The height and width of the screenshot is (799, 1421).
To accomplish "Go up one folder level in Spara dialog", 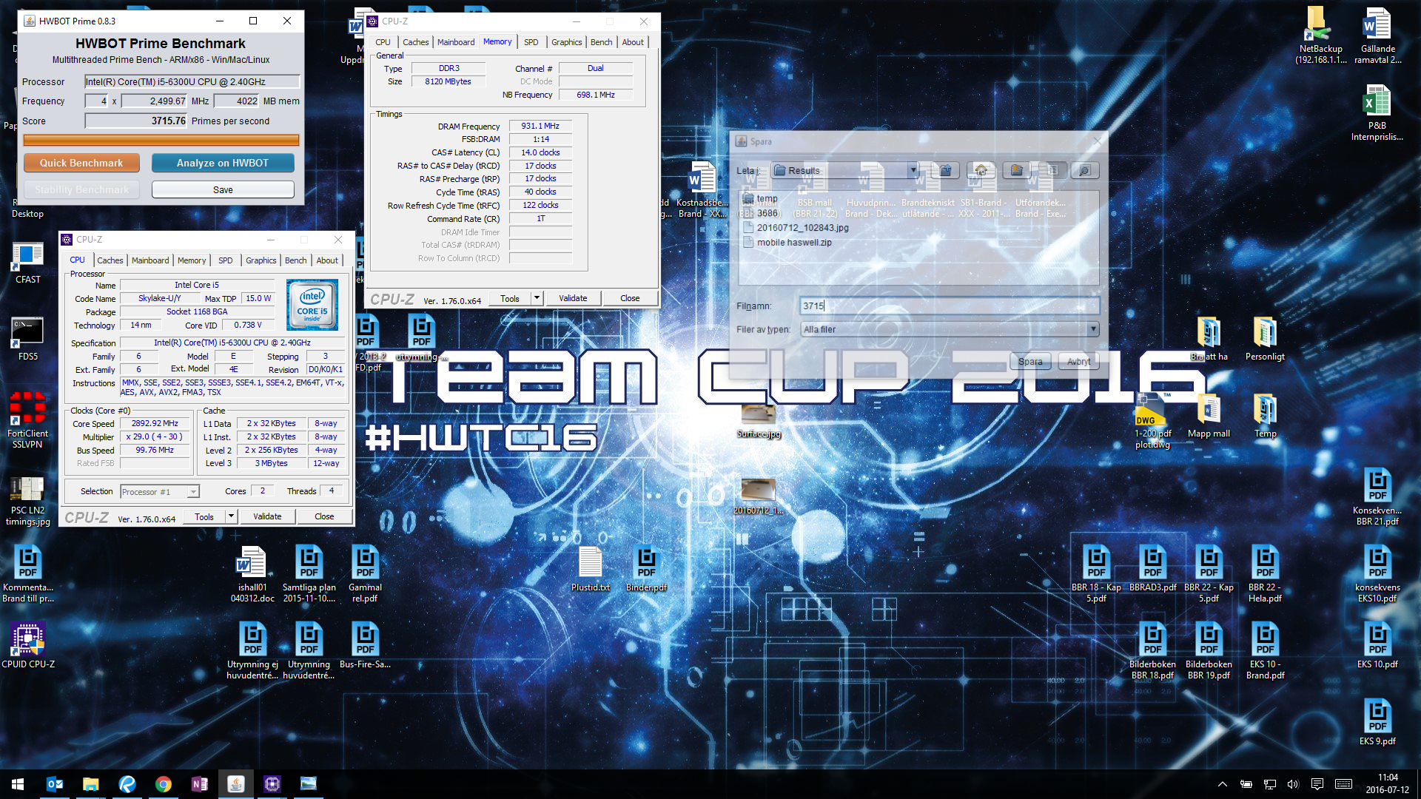I will click(x=946, y=171).
